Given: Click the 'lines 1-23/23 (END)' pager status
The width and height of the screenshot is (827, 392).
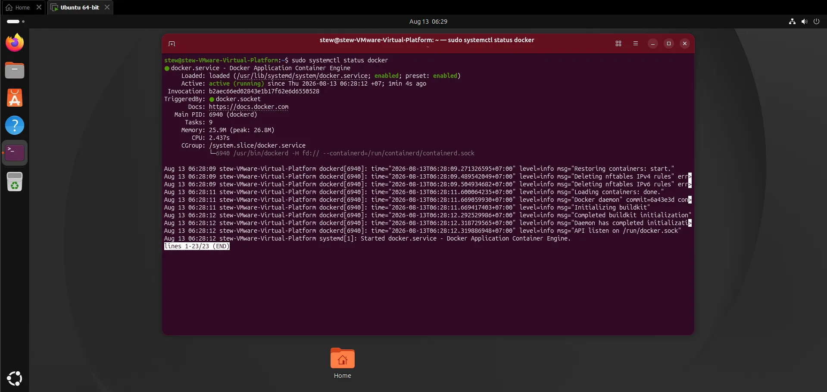Looking at the screenshot, I should [197, 246].
